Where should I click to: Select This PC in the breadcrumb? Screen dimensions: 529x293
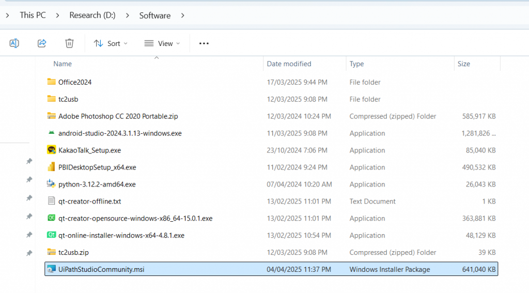pyautogui.click(x=33, y=15)
